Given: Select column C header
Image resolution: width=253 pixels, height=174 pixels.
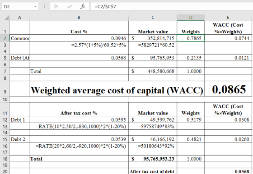Looking at the screenshot, I should click(x=153, y=18).
